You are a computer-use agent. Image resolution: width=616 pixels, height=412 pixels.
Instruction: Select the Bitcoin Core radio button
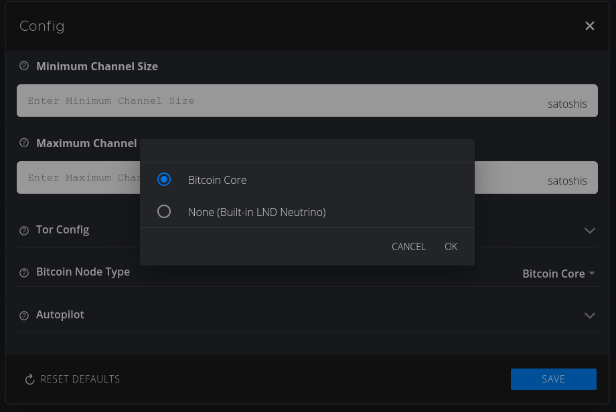click(x=164, y=180)
